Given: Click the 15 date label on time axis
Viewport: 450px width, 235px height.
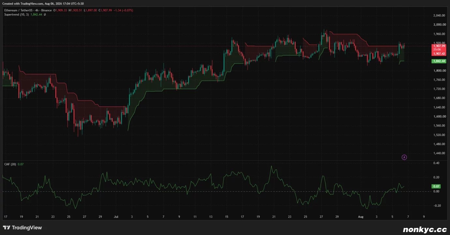Looking at the screenshot, I should [x=226, y=216].
